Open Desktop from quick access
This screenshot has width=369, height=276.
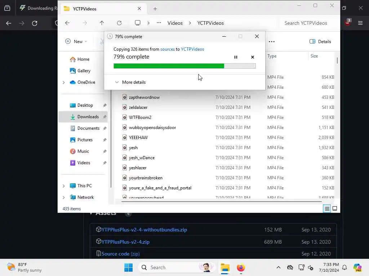82,105
